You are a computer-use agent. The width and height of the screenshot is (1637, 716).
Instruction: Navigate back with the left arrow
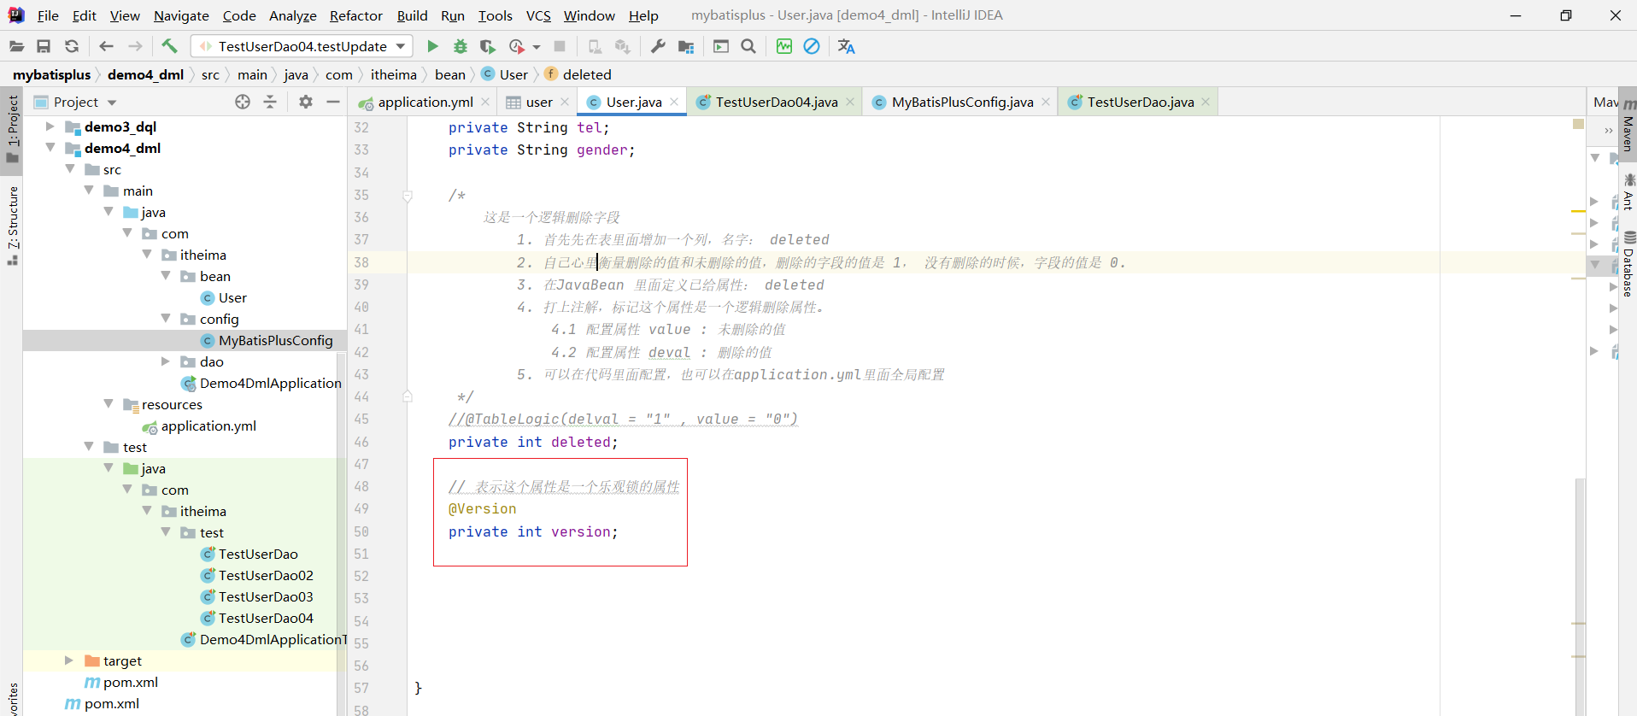coord(106,46)
